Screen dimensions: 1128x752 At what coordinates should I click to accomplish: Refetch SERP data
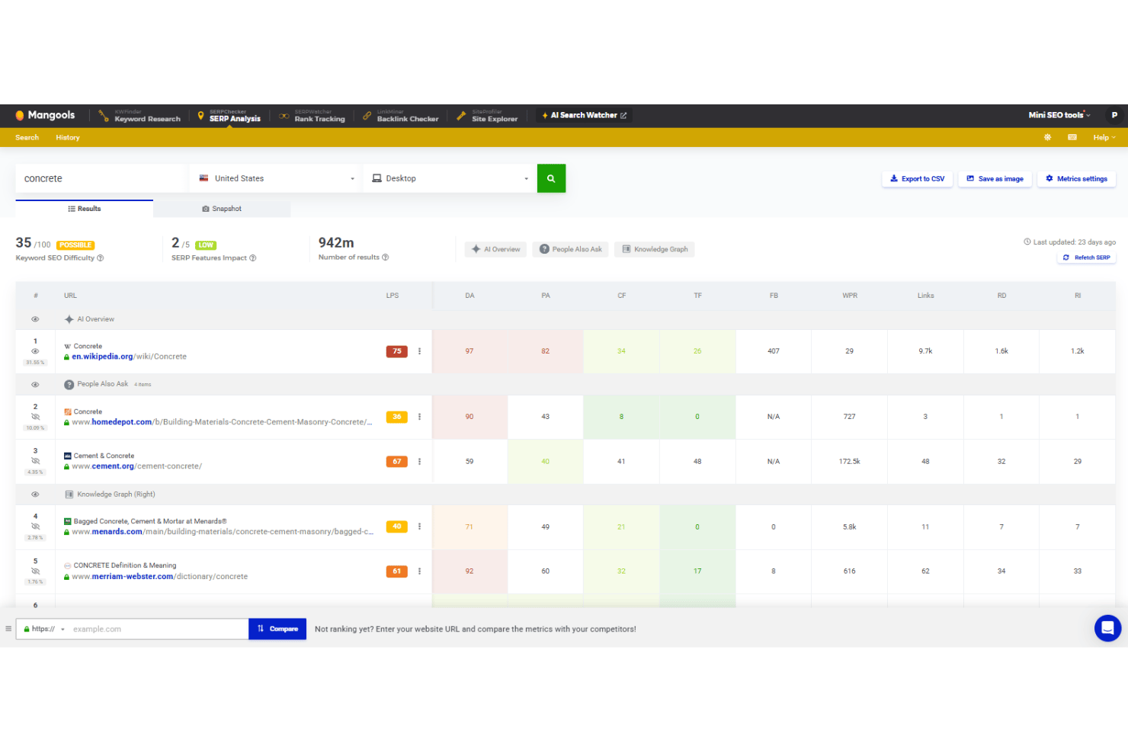(1086, 258)
